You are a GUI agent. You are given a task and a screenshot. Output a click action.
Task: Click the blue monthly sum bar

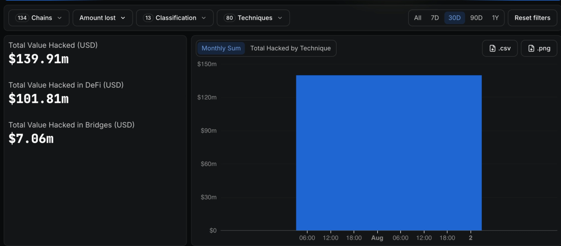[x=389, y=153]
